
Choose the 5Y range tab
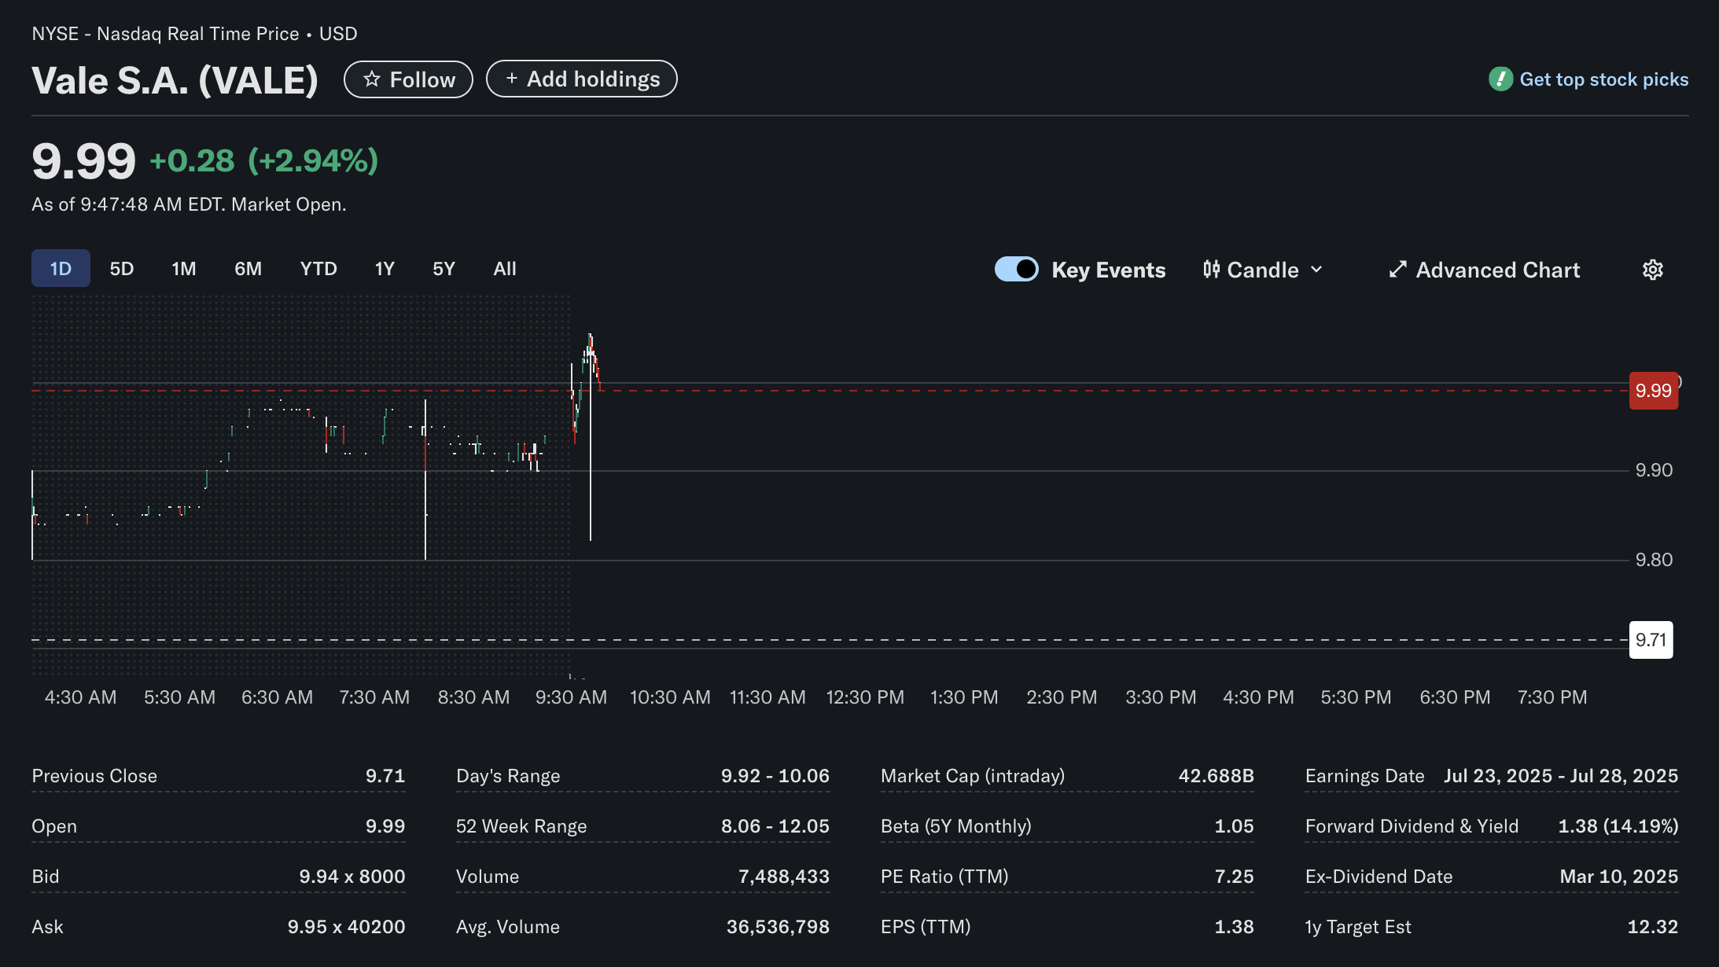(444, 268)
